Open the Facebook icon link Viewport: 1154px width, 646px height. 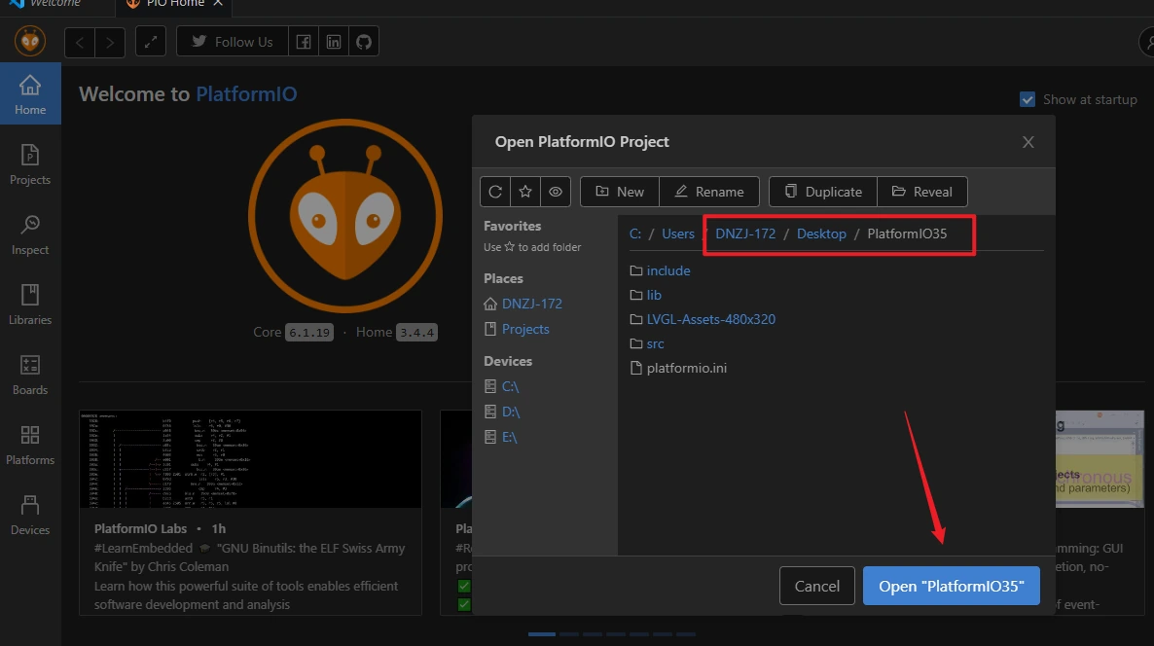pyautogui.click(x=304, y=42)
